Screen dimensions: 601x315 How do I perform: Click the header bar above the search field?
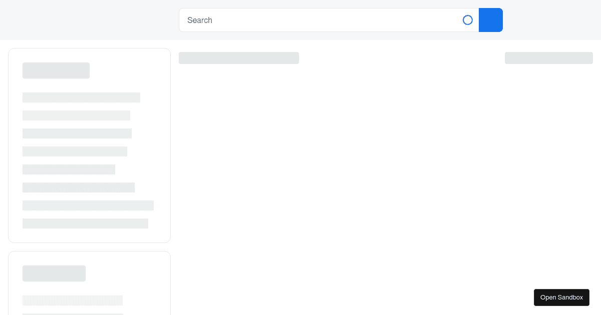point(90,20)
